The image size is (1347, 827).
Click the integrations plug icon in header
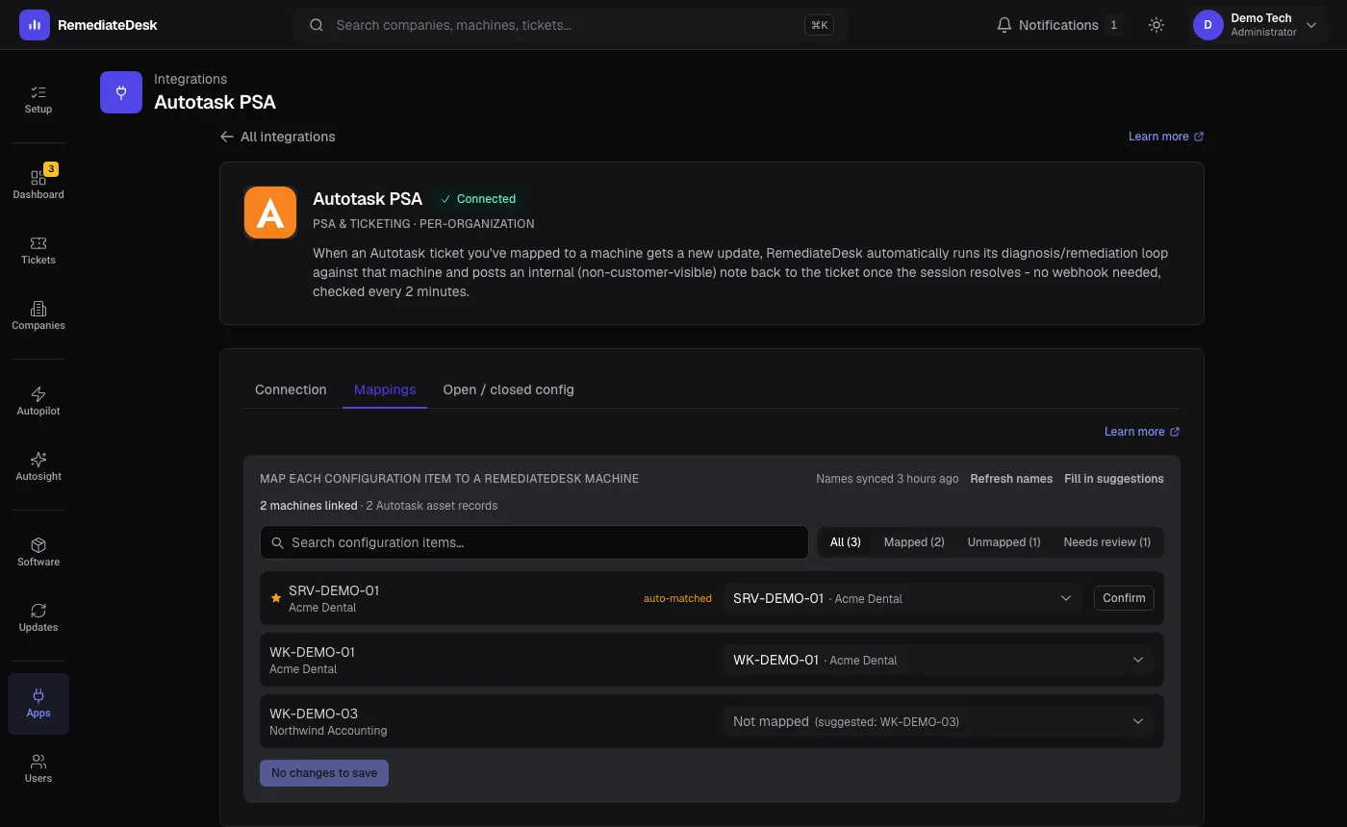click(121, 92)
